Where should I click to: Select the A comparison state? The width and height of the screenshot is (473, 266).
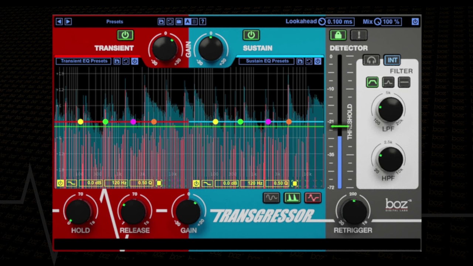[187, 21]
